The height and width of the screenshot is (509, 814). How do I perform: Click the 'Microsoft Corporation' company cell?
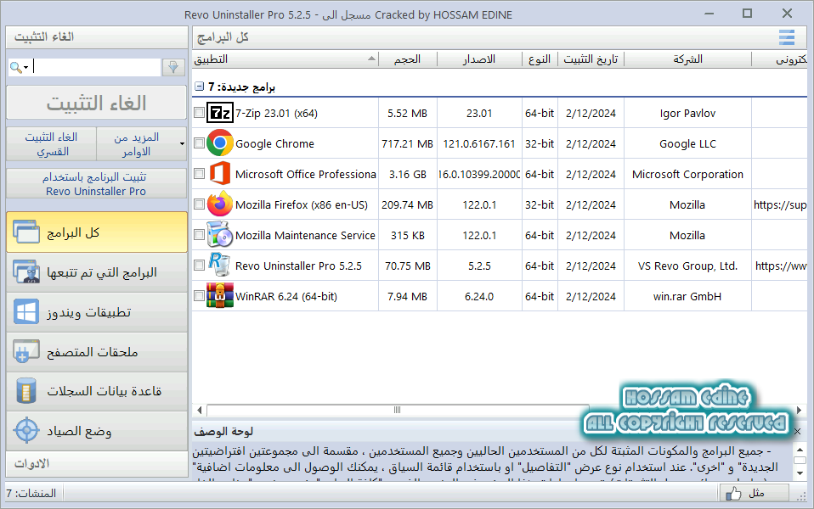687,174
